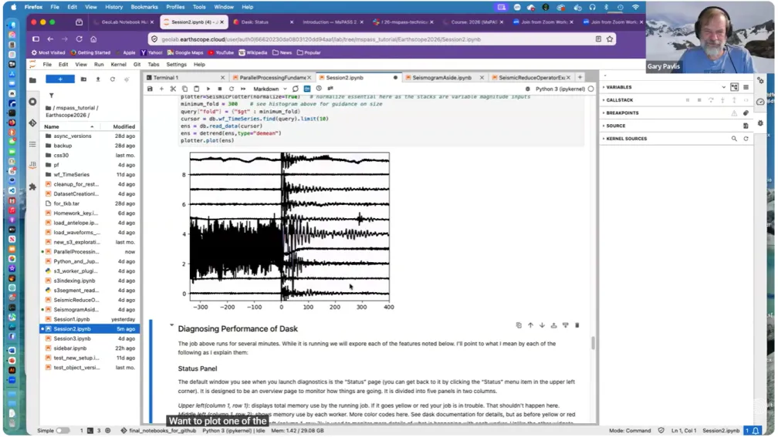Image resolution: width=778 pixels, height=437 pixels.
Task: Copy the selected cell in the notebook toolbar
Action: tap(184, 89)
